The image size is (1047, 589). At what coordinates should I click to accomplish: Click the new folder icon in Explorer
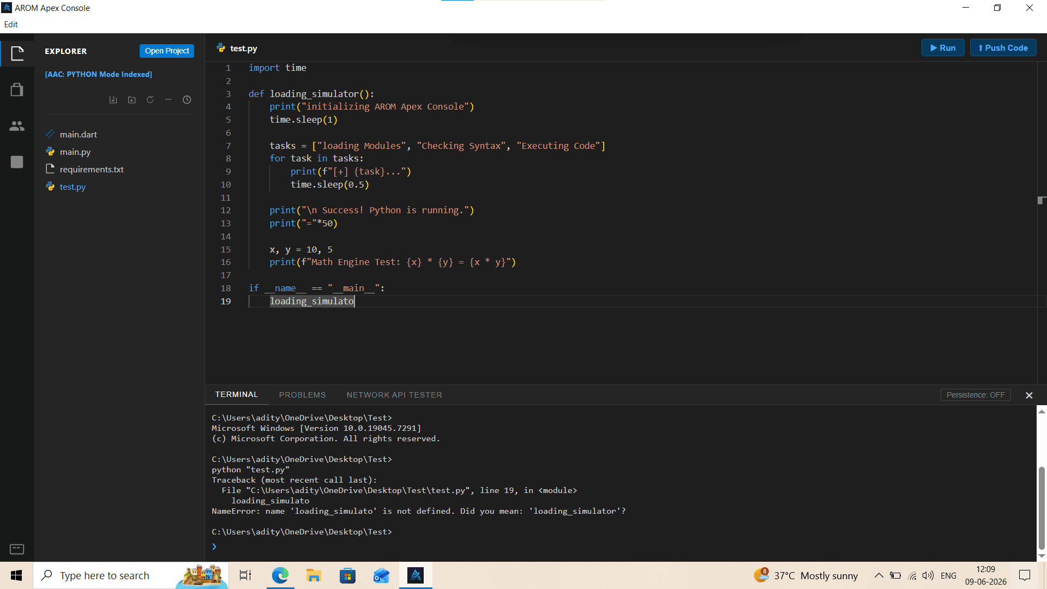pos(132,100)
